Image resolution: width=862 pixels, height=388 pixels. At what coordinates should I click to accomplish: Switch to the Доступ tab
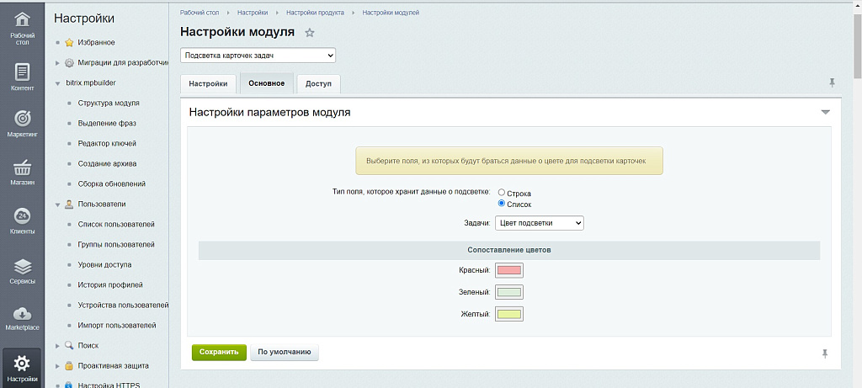(318, 83)
